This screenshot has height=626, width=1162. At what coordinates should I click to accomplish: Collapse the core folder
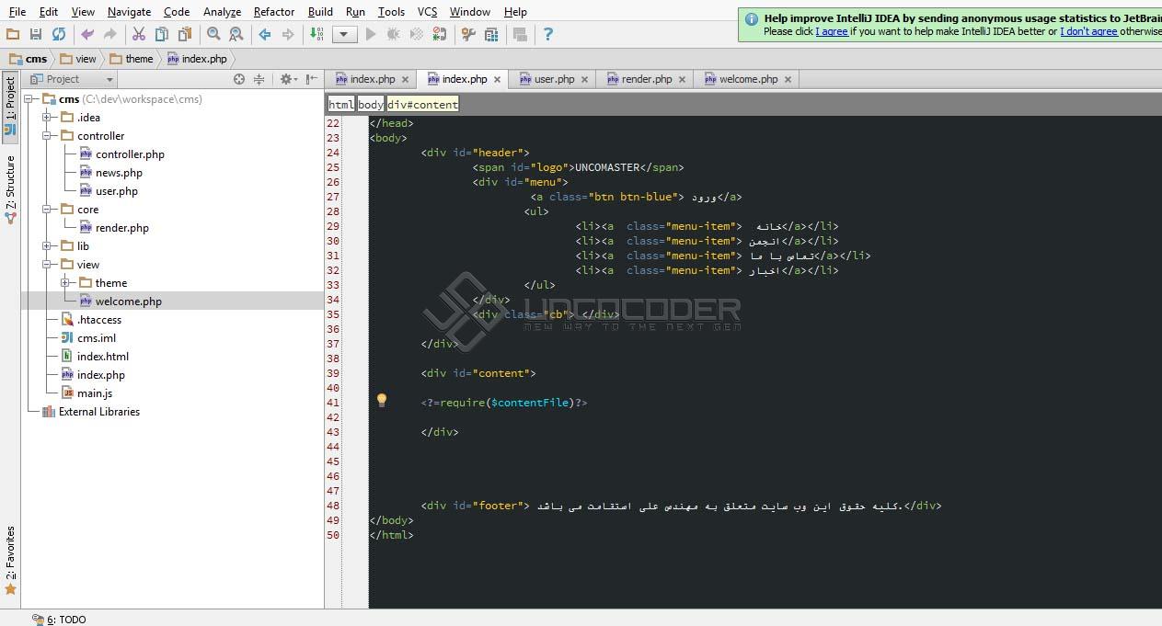[x=48, y=210]
